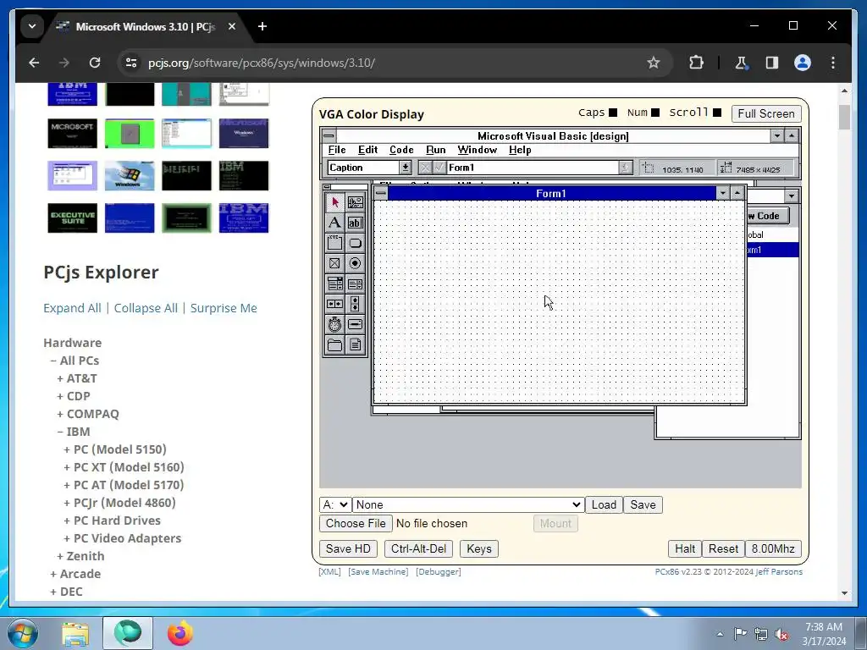Viewport: 867px width, 650px height.
Task: Select the Command Button tool
Action: click(x=355, y=243)
